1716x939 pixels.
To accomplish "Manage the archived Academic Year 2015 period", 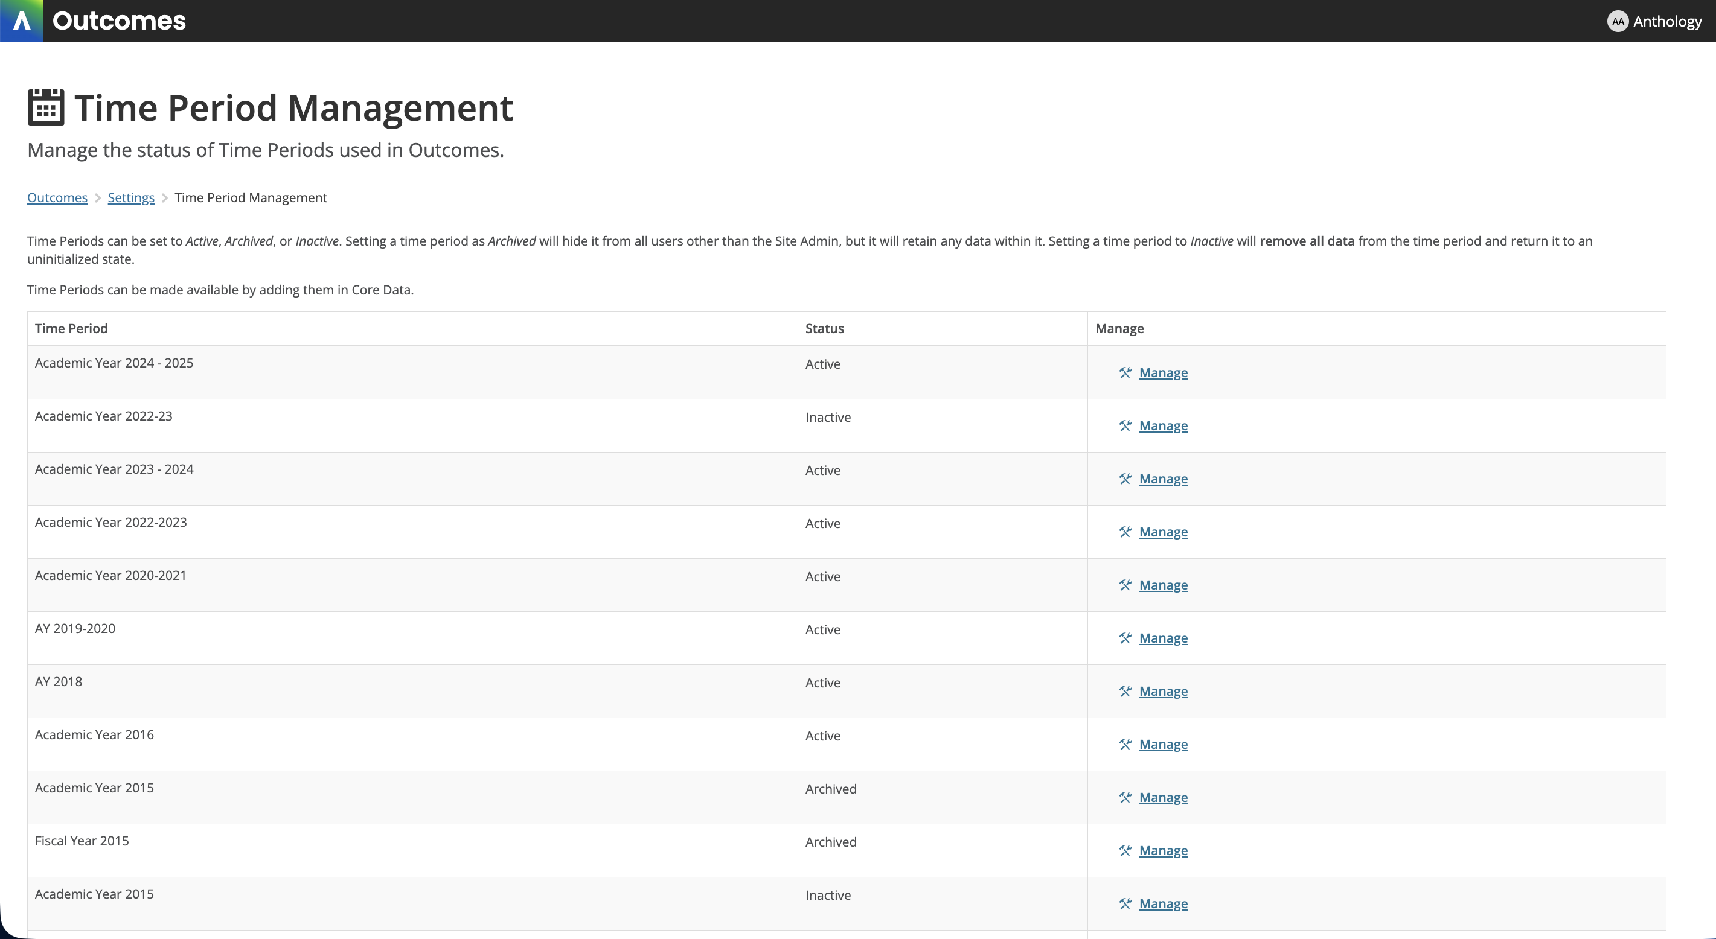I will coord(1163,798).
